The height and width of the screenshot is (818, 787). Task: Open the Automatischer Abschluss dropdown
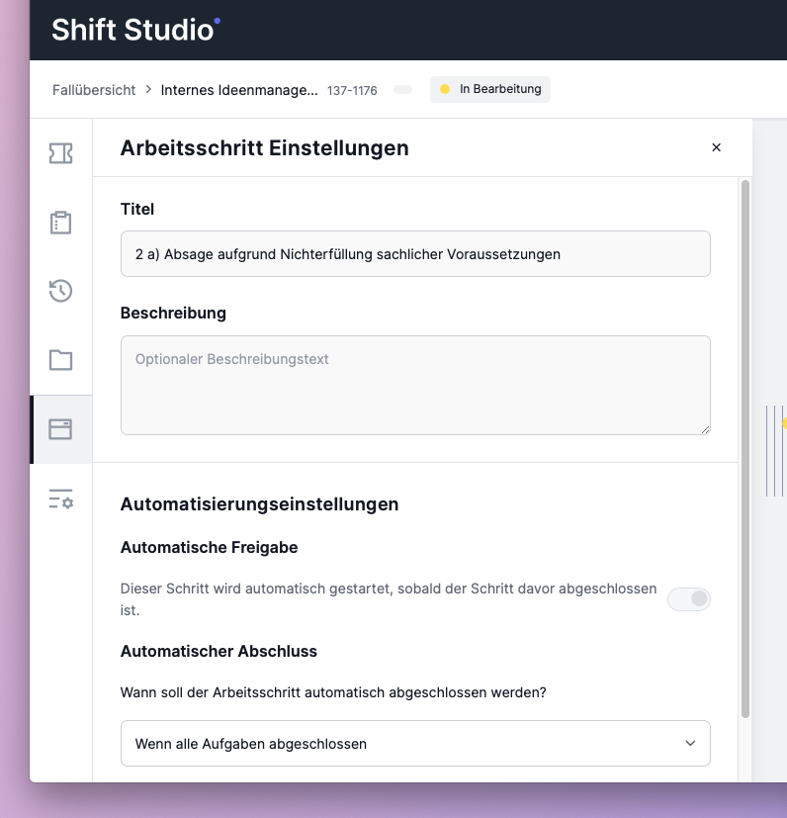[415, 744]
